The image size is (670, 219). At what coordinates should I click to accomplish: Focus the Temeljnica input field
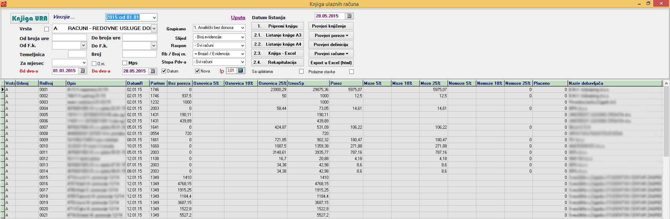pos(77,54)
